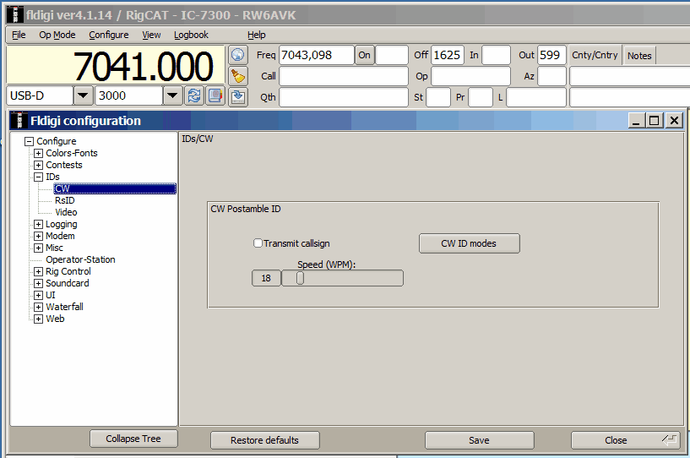690x458 pixels.
Task: Open the Op Mode menu
Action: (57, 35)
